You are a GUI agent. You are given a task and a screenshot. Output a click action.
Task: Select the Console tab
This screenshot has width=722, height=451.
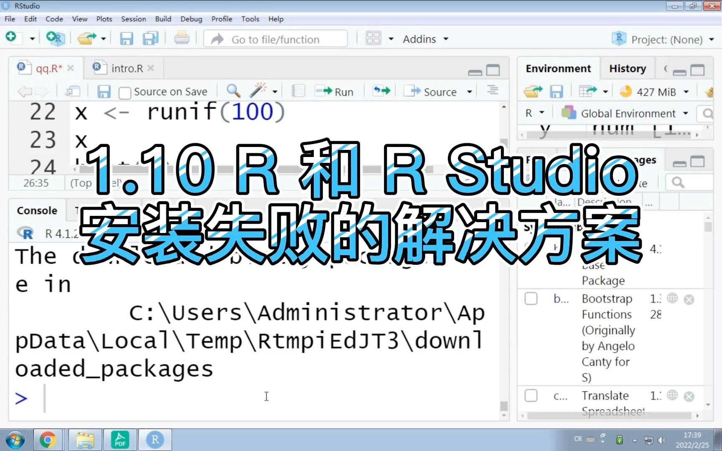tap(37, 210)
